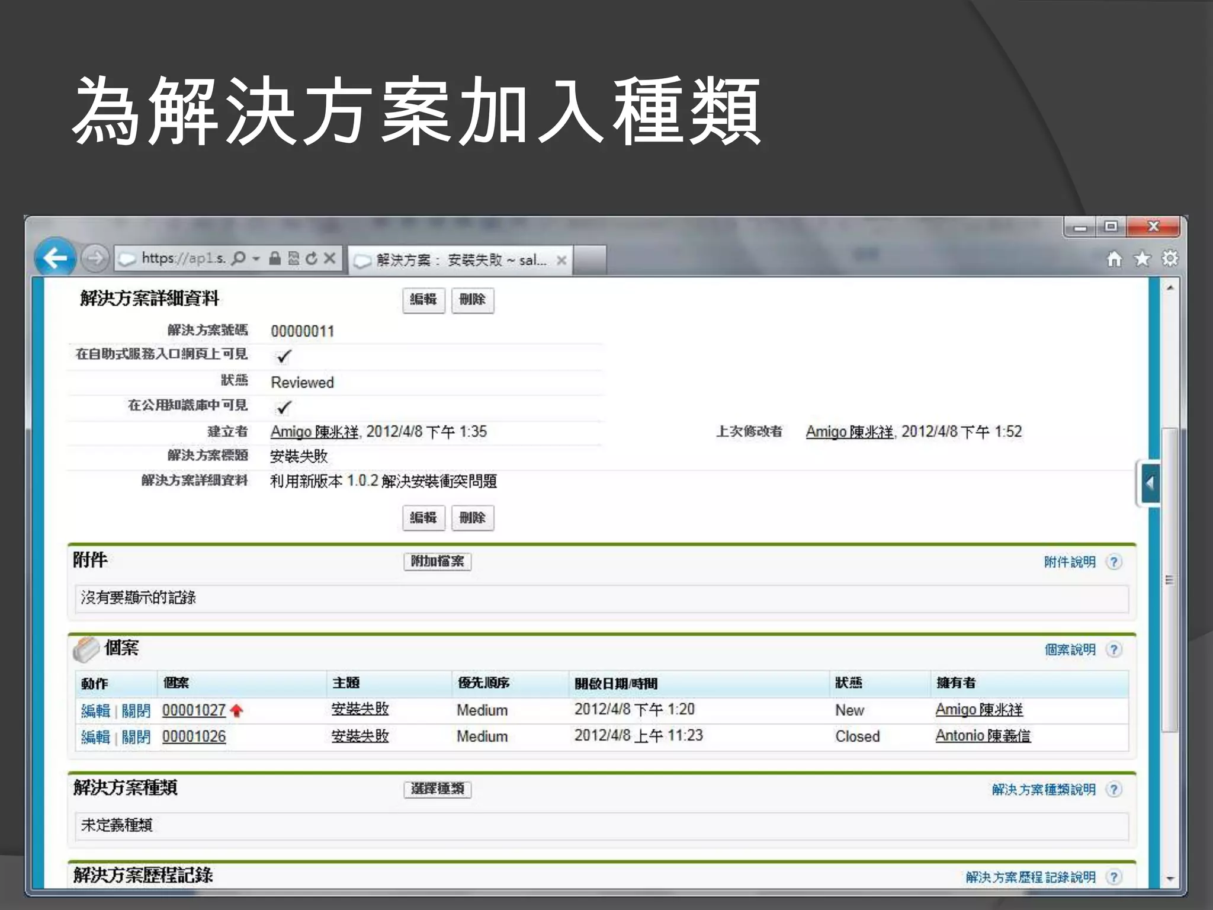
Task: Click the 個案 section folder icon
Action: pyautogui.click(x=86, y=650)
